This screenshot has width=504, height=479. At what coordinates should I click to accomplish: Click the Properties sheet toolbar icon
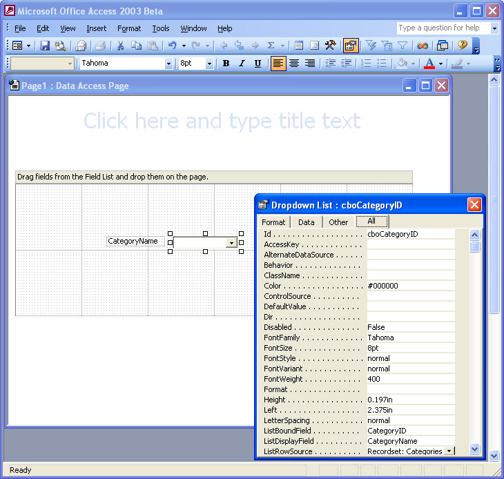tap(350, 46)
